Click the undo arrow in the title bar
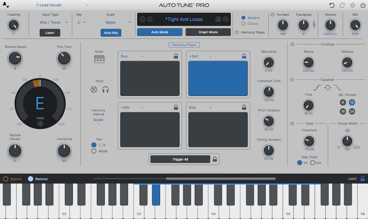 [x=332, y=5]
